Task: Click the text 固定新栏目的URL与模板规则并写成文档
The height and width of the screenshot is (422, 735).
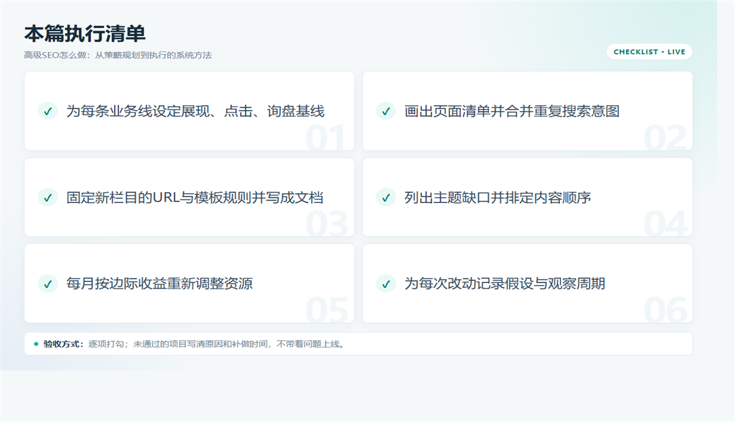Action: [195, 198]
